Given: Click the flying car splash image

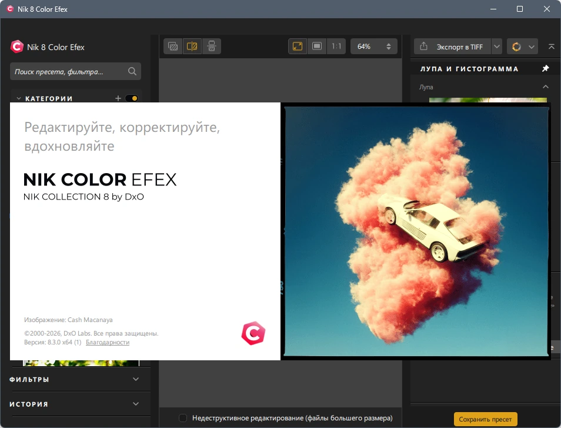Looking at the screenshot, I should tap(416, 231).
